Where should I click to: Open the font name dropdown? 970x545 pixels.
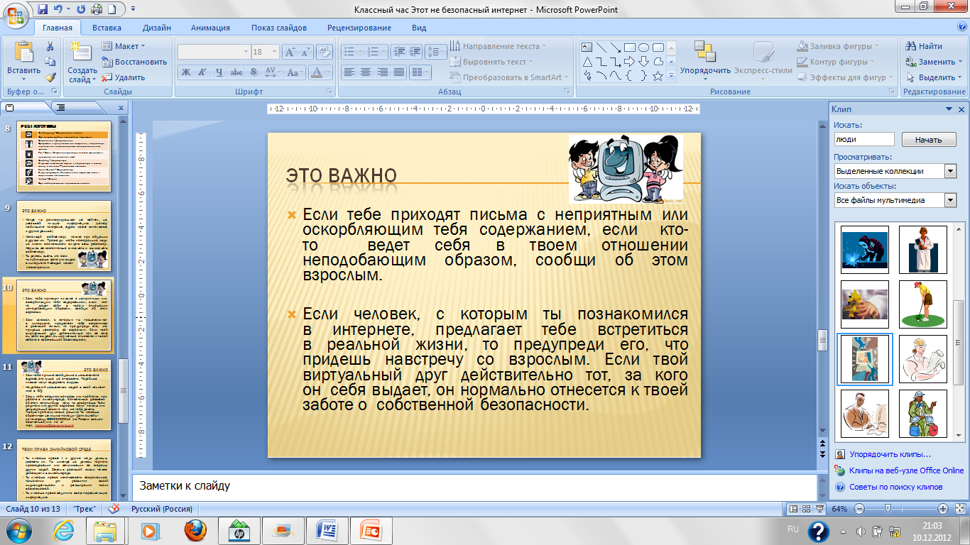point(246,52)
